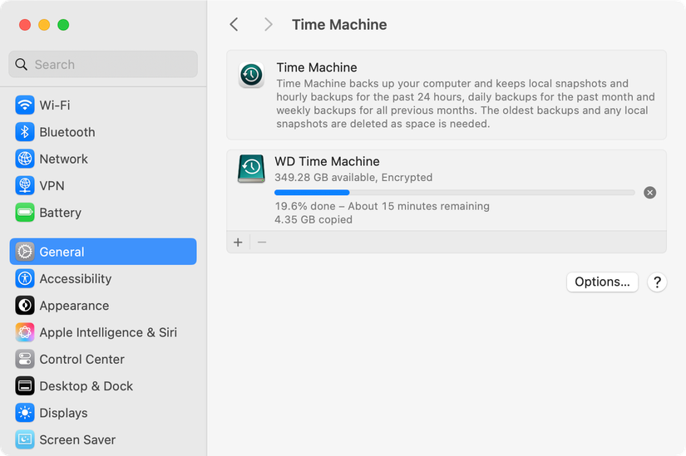Open help with the question mark button

[x=657, y=282]
